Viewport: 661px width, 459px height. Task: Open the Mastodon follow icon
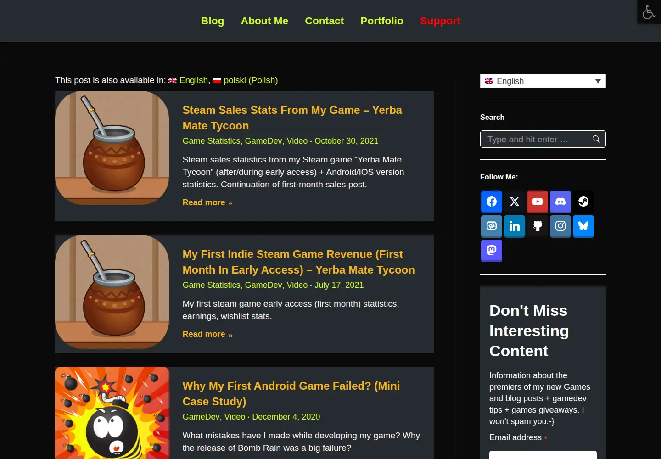(492, 250)
